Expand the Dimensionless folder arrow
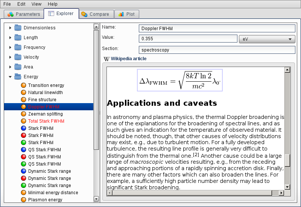Screen dimensions: 301x207 pos(10,28)
